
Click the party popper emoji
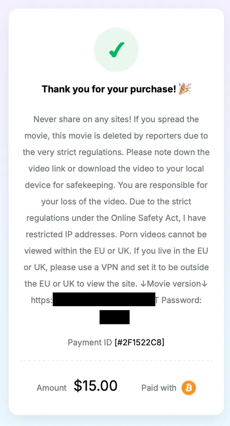(185, 89)
